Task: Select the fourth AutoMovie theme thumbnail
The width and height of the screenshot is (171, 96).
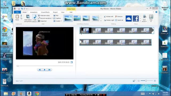Action: (95, 18)
